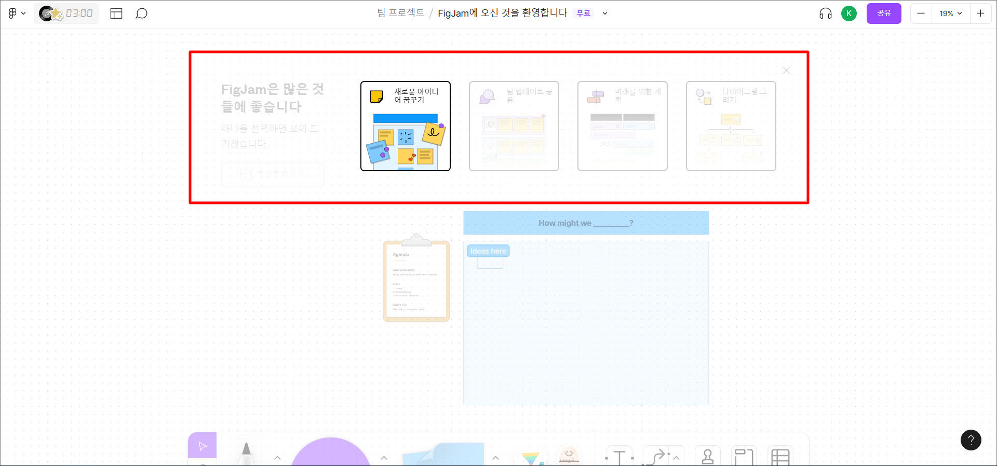Open the Figma main menu
997x466 pixels.
click(17, 13)
